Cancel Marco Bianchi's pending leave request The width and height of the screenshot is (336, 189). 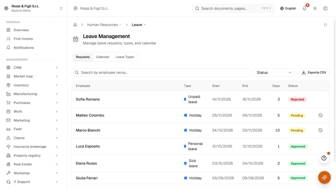pos(321,130)
